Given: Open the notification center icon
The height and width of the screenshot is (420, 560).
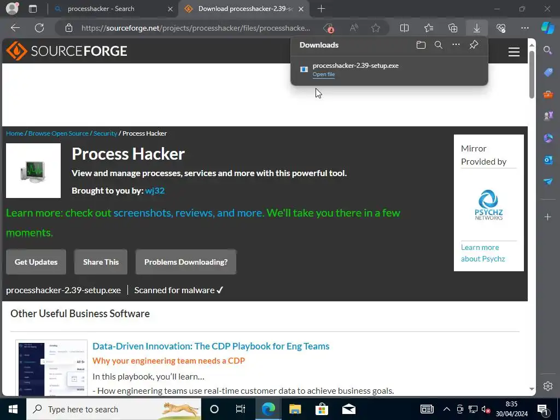Looking at the screenshot, I should coord(542,409).
